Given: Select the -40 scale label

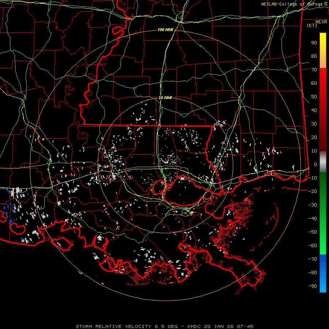Looking at the screenshot, I should [x=313, y=219].
